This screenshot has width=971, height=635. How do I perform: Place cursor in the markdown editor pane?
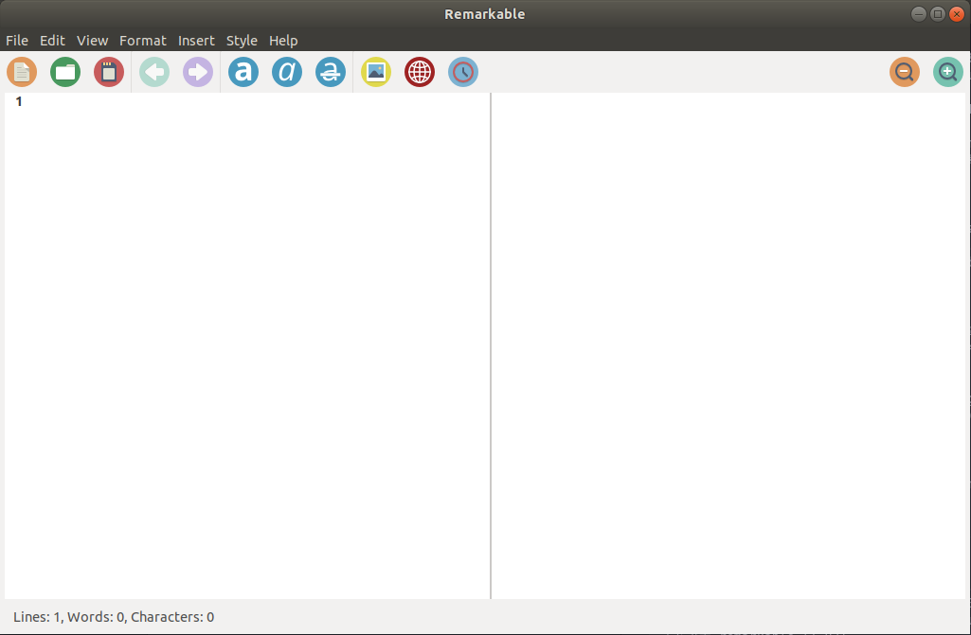(257, 346)
